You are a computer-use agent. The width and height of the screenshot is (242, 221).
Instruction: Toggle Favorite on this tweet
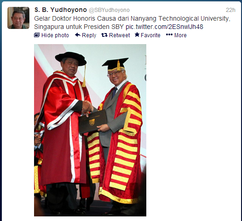coord(150,35)
